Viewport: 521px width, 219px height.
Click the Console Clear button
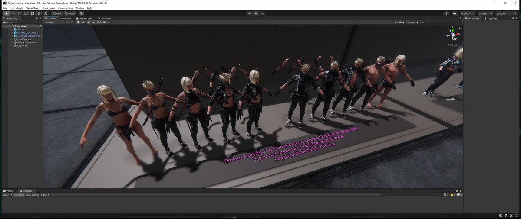(6, 195)
